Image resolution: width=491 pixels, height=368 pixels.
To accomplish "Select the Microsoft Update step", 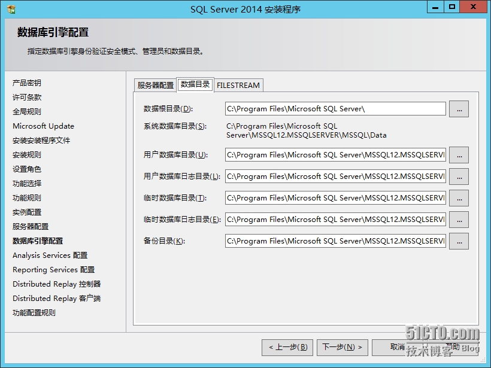I will point(43,126).
